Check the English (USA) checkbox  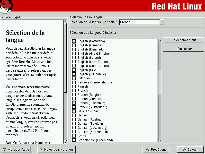(x=74, y=70)
